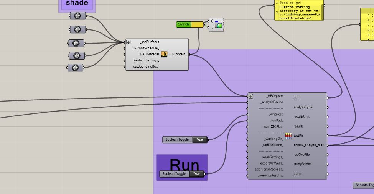The width and height of the screenshot is (374, 194).
Task: Click the EPTransSchedule_ input
Action: pos(146,48)
